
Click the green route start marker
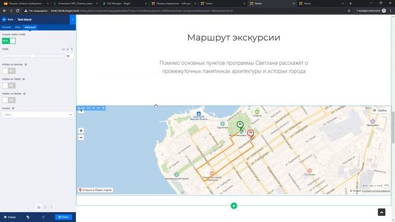[x=240, y=125]
